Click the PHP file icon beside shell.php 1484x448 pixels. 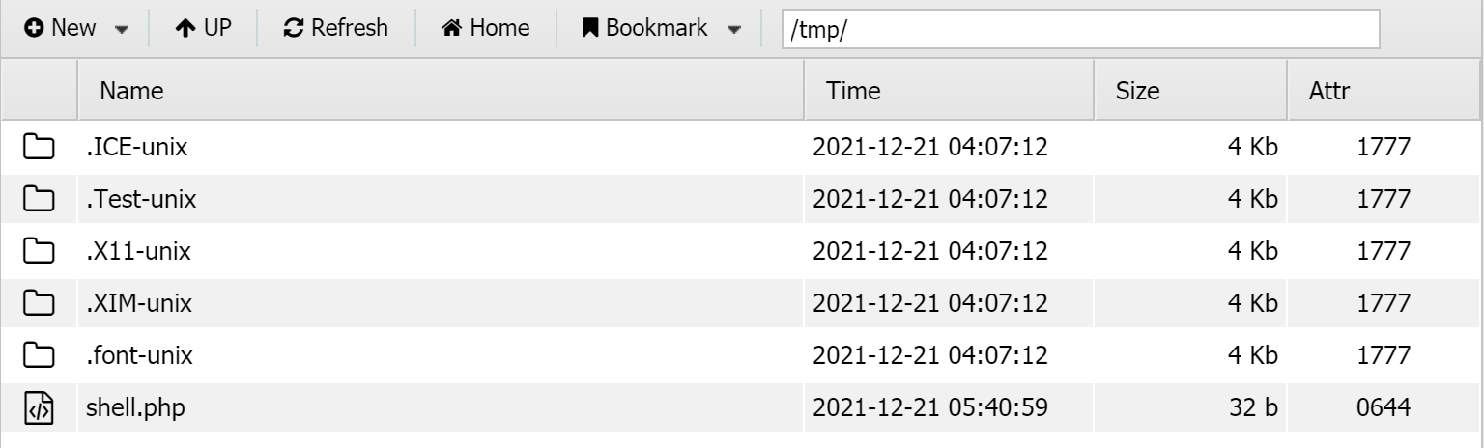click(39, 408)
